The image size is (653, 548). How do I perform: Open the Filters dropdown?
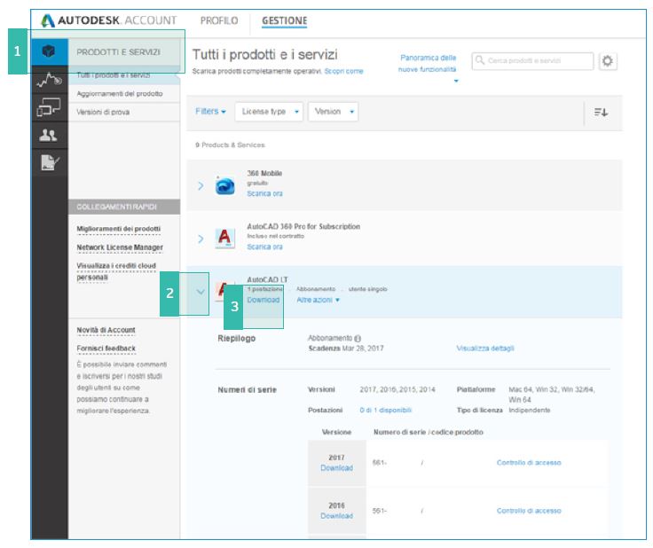tap(211, 111)
